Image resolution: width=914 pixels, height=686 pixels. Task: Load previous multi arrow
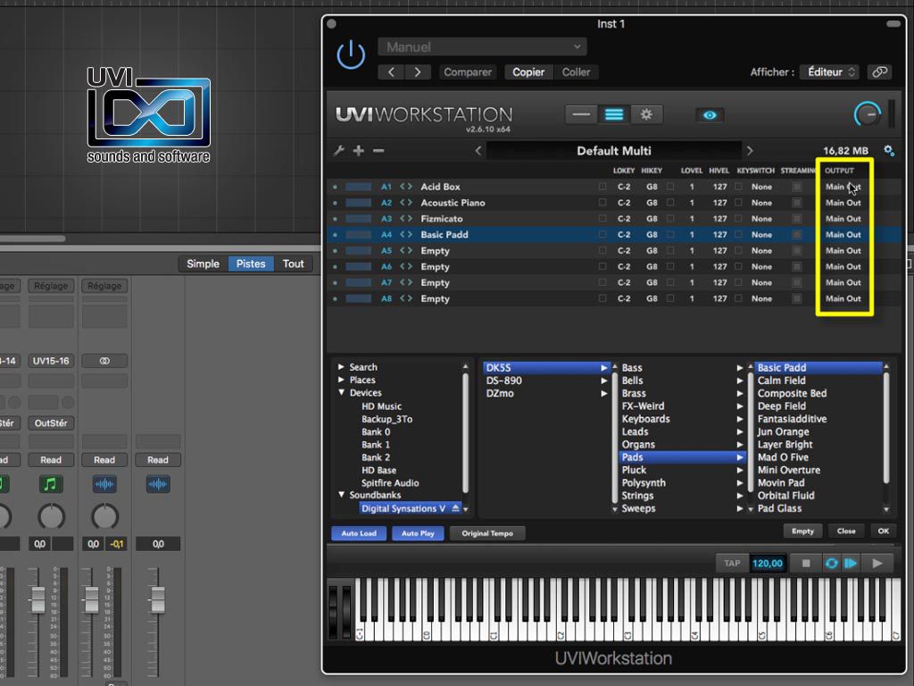click(x=478, y=150)
